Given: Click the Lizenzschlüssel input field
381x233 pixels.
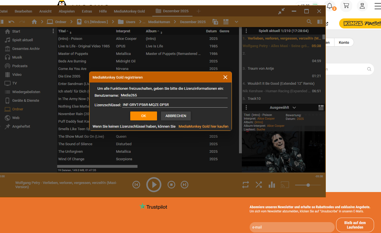Looking at the screenshot, I should coord(175,105).
